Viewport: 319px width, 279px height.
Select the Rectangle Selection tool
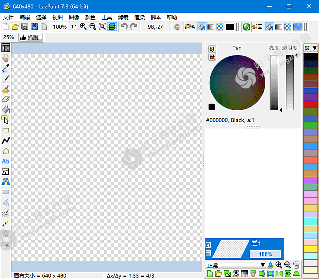click(x=6, y=192)
